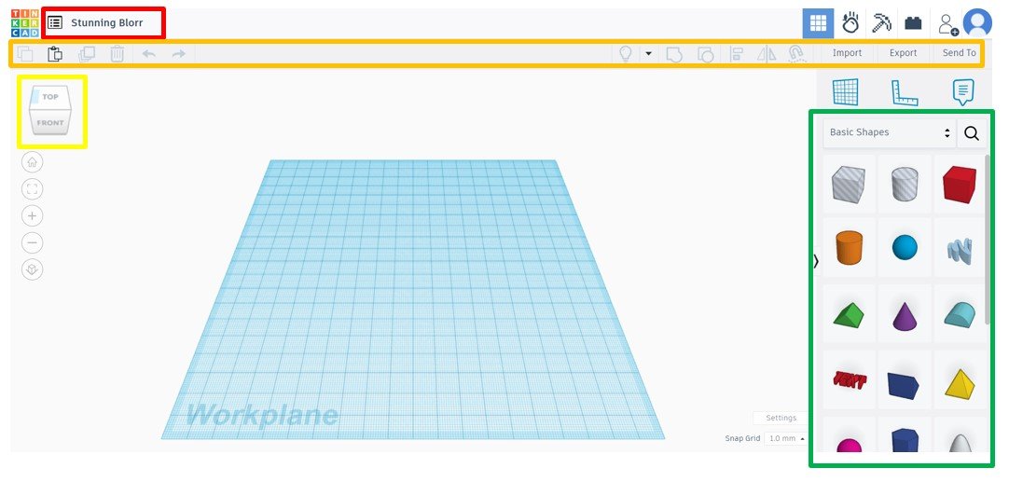Viewport: 1009px width, 482px height.
Task: Select the red solid Box shape
Action: 959,185
